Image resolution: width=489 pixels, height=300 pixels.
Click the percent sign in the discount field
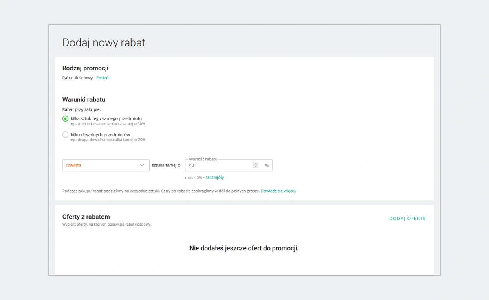(x=267, y=166)
